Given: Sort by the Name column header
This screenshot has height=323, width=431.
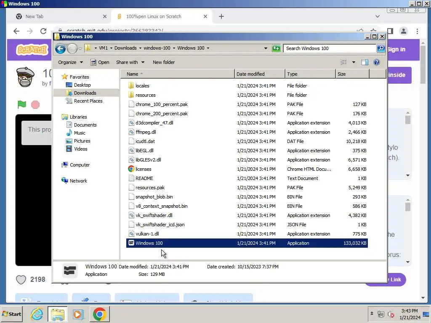Looking at the screenshot, I should 178,74.
